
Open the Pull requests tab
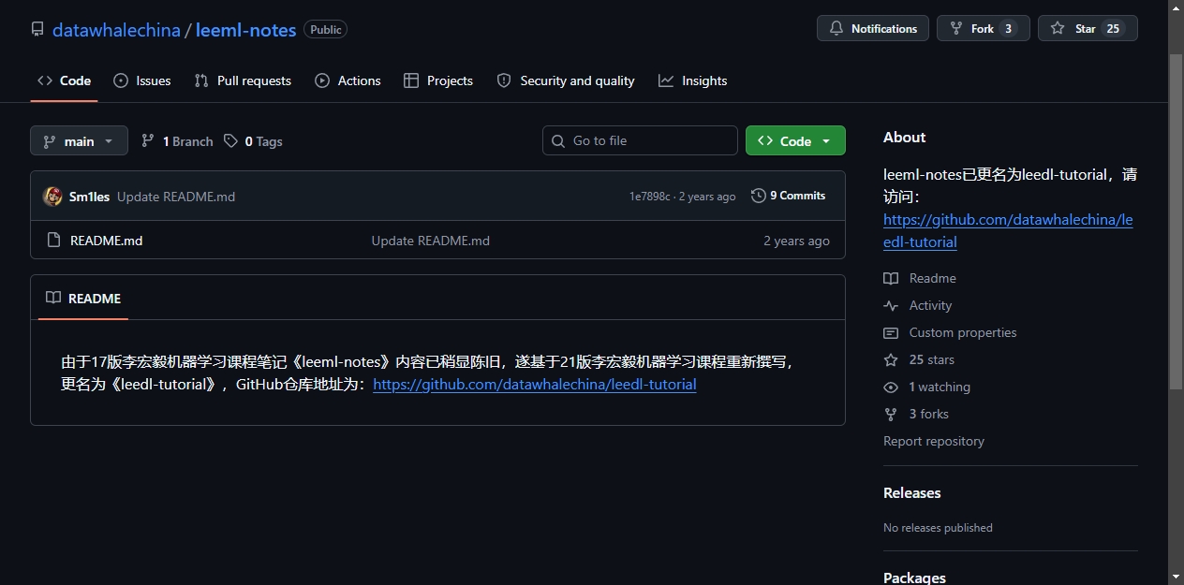tap(243, 80)
